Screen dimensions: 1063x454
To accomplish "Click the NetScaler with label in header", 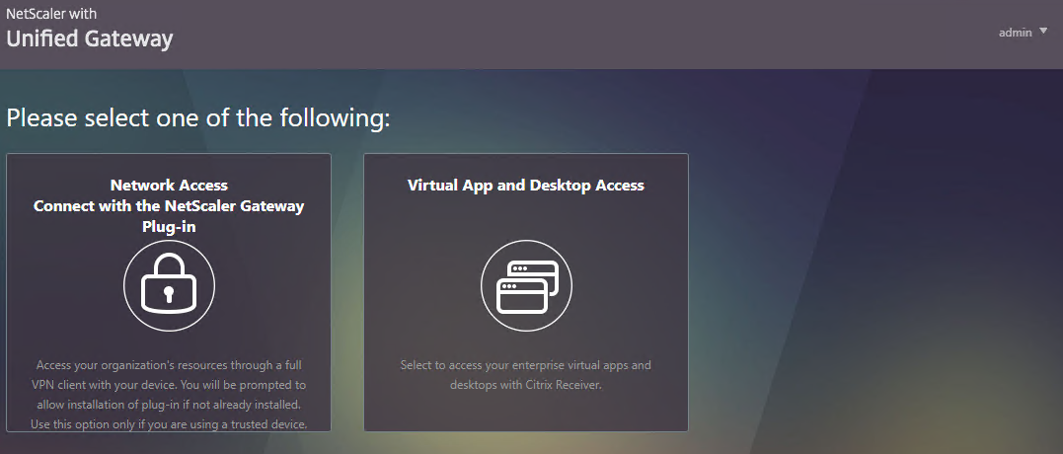I will (x=51, y=13).
